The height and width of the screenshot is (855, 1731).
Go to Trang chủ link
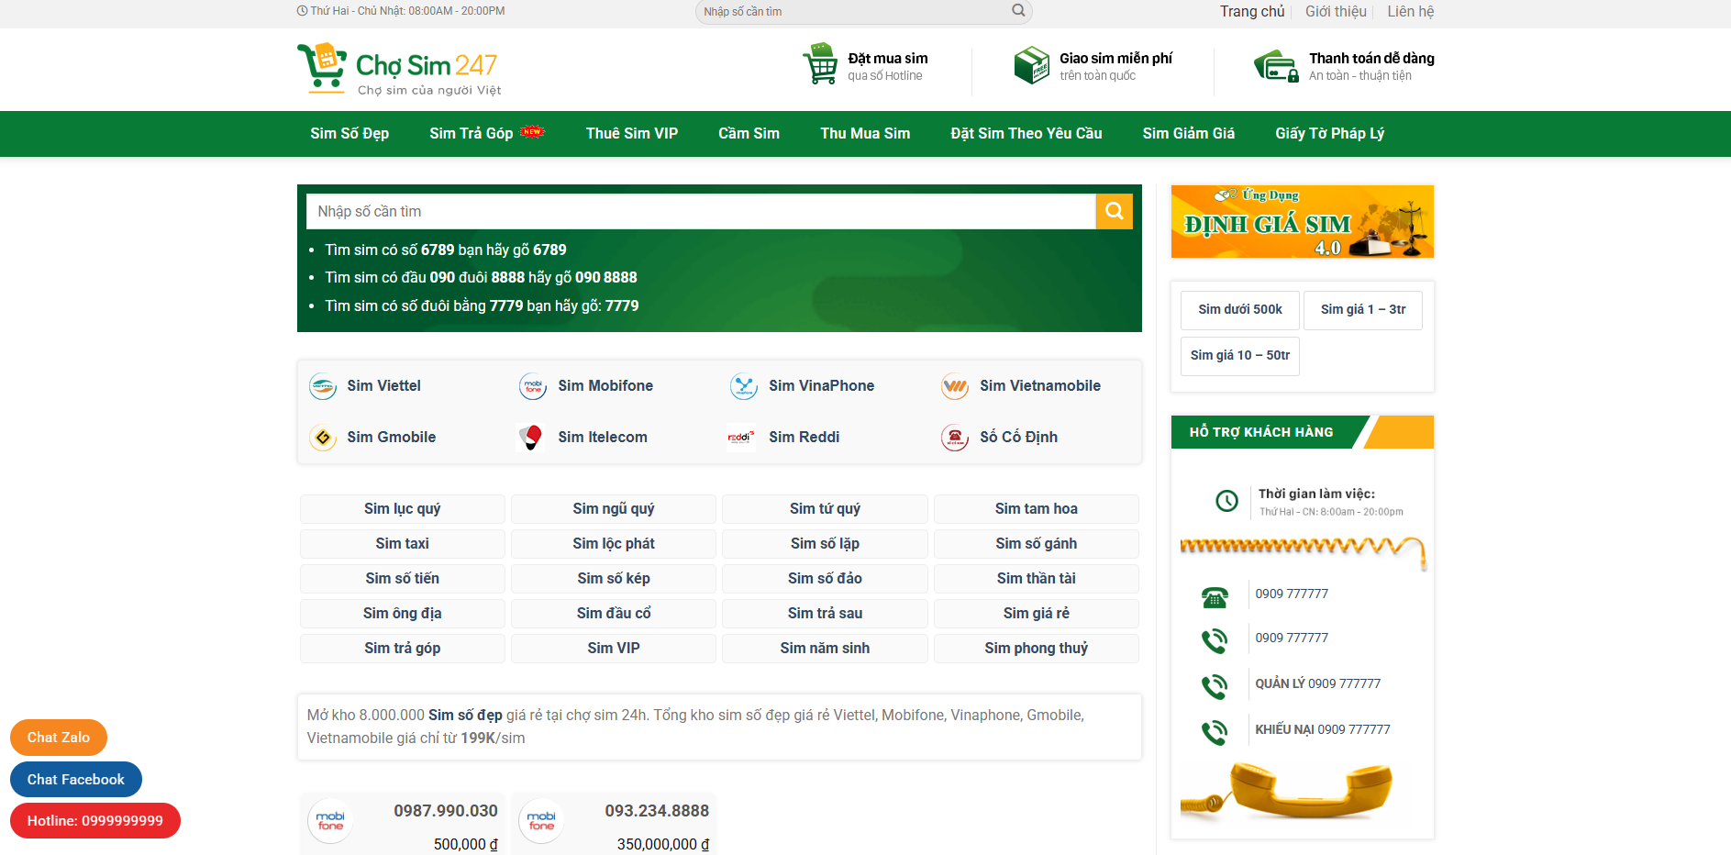[1252, 12]
